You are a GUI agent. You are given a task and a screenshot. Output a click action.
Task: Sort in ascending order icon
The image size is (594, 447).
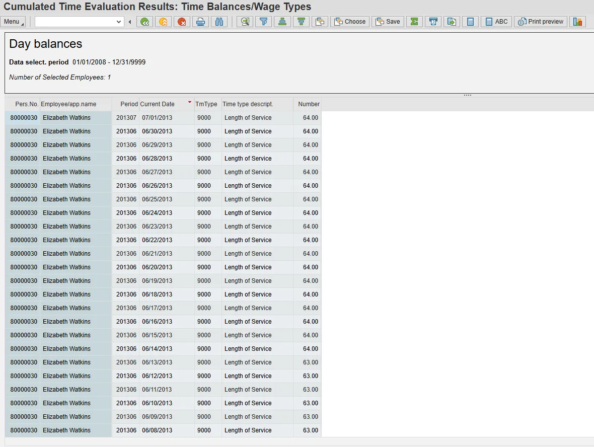(282, 22)
